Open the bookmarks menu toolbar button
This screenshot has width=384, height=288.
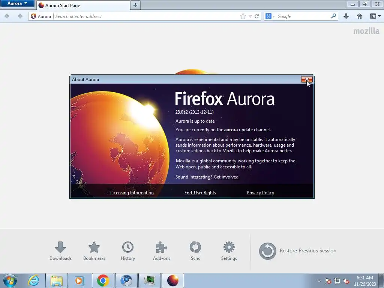point(375,16)
